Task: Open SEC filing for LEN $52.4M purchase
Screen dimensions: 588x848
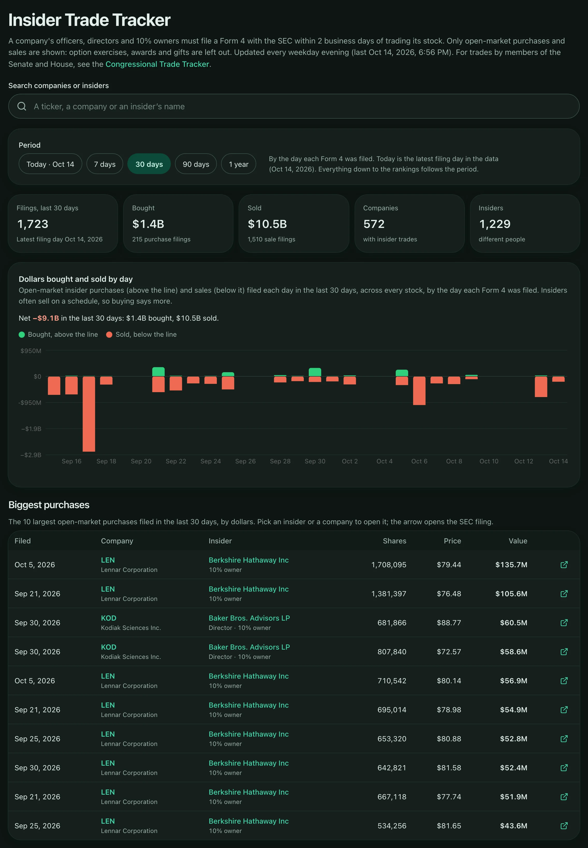Action: [564, 768]
